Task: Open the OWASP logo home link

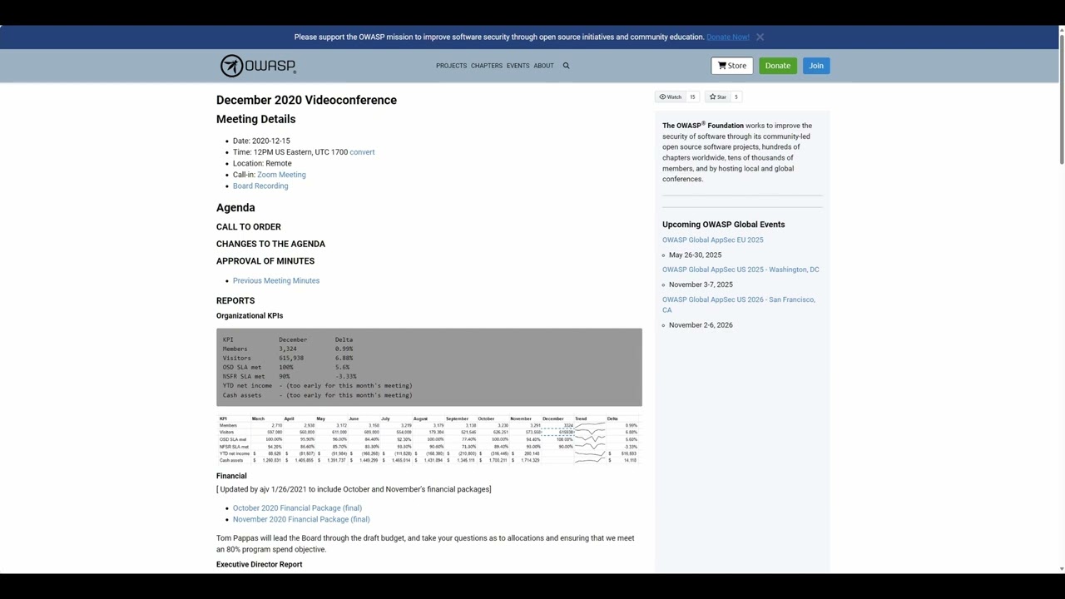Action: pos(258,66)
